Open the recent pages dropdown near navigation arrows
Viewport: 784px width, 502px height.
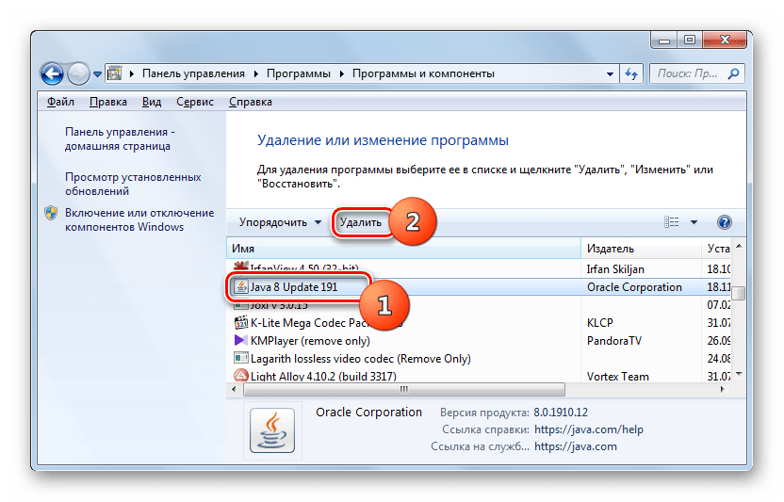point(97,73)
